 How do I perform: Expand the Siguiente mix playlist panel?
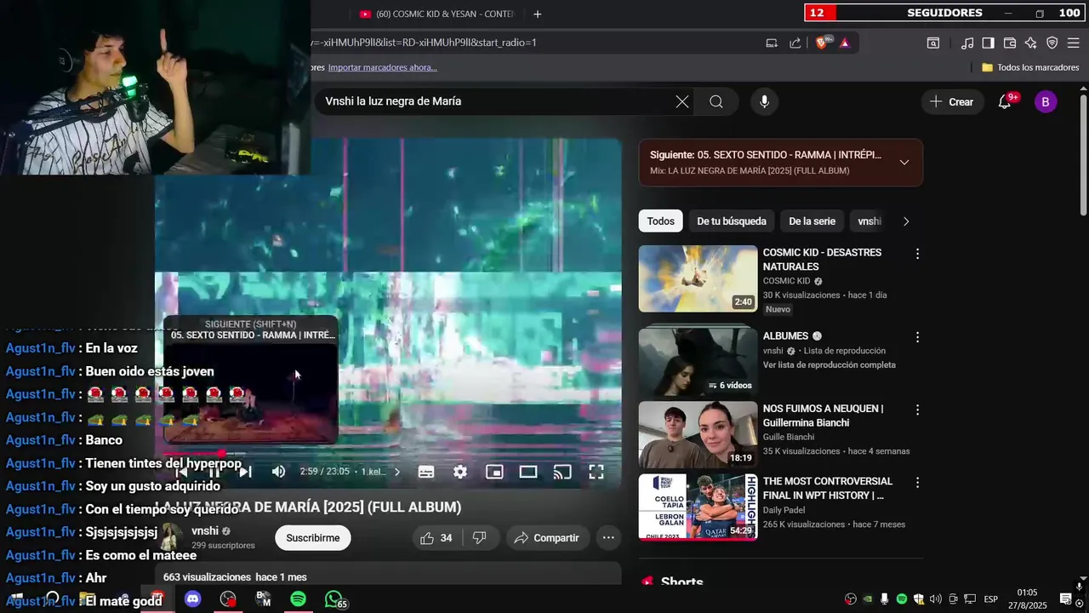904,163
